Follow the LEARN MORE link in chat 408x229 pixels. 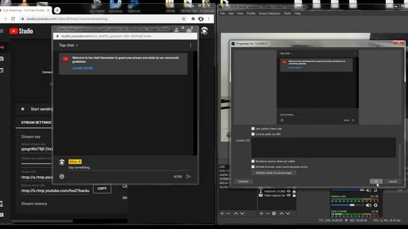point(82,68)
